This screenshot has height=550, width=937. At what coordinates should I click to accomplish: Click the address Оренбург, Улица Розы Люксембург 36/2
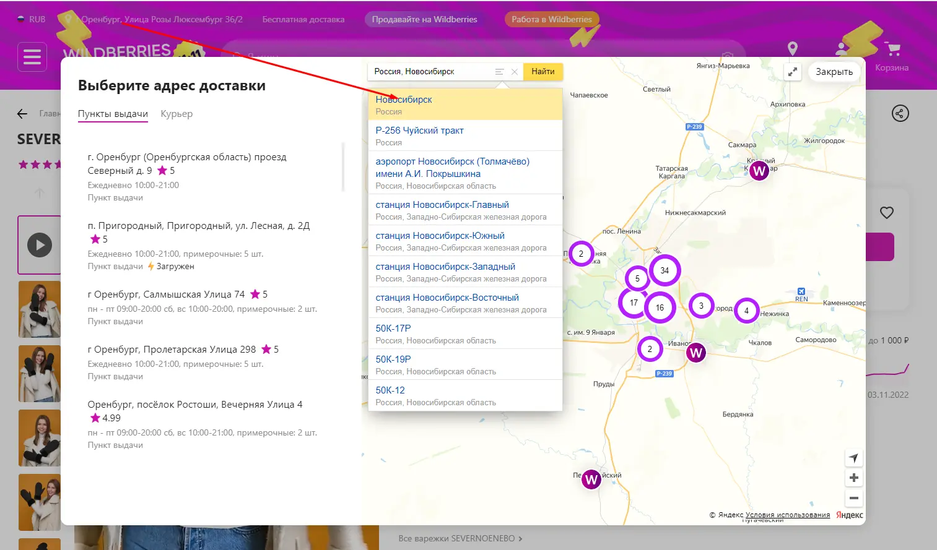tap(162, 19)
